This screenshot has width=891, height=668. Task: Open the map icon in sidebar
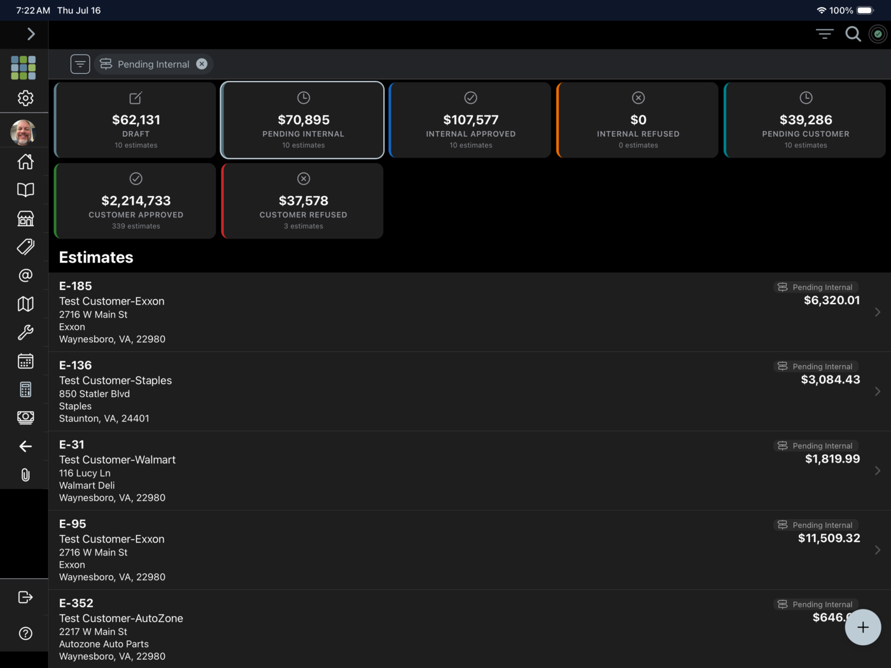(25, 304)
